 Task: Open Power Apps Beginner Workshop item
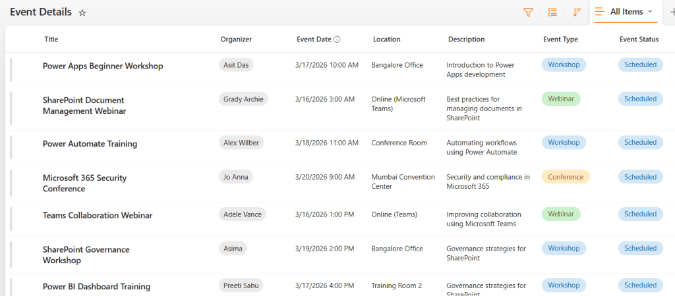tap(103, 66)
